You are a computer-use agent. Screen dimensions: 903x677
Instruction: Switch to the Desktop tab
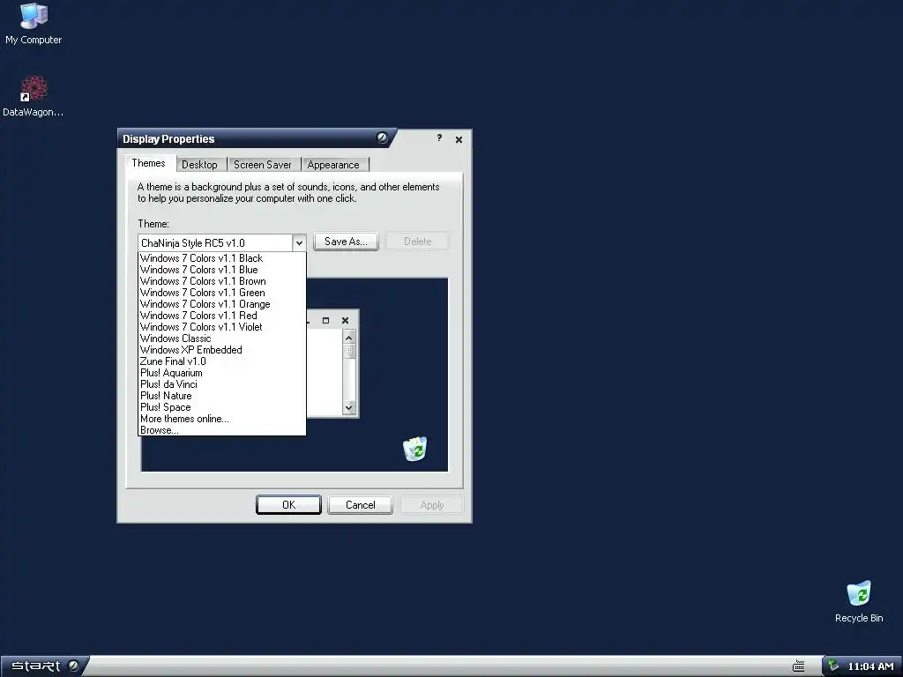click(x=200, y=165)
